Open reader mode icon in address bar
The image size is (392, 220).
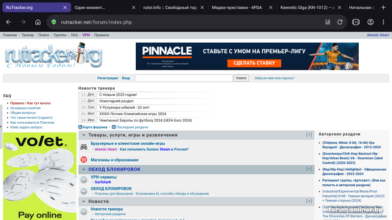327,22
